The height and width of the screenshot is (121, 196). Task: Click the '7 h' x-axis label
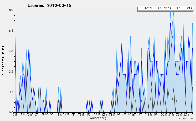pyautogui.click(x=67, y=114)
